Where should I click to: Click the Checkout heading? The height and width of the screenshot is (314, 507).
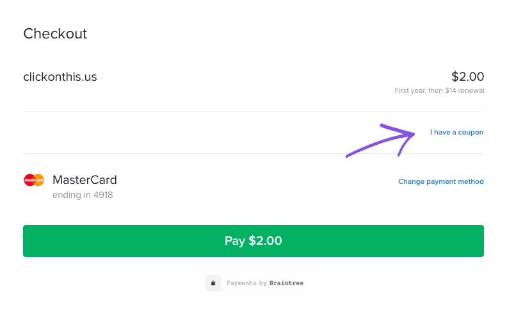55,34
